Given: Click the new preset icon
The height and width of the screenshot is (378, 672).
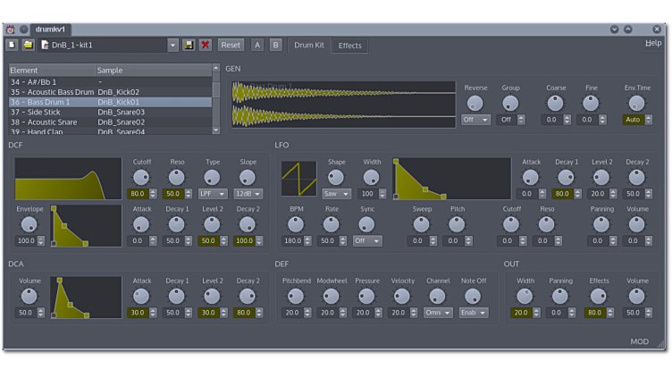Looking at the screenshot, I should pyautogui.click(x=12, y=45).
